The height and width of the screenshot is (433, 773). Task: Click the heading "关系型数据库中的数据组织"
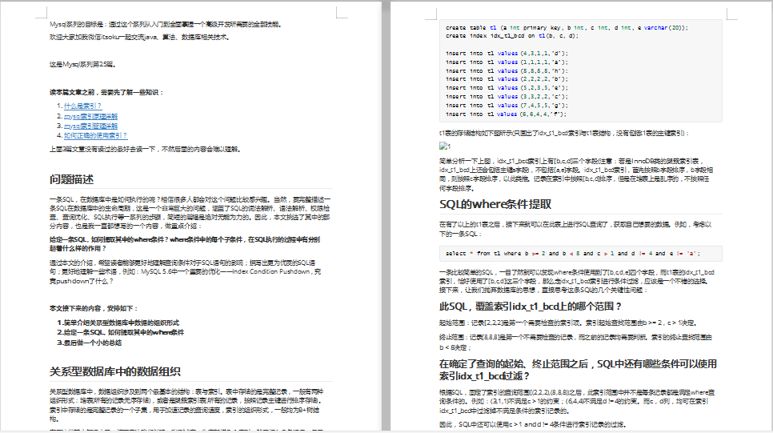click(115, 371)
